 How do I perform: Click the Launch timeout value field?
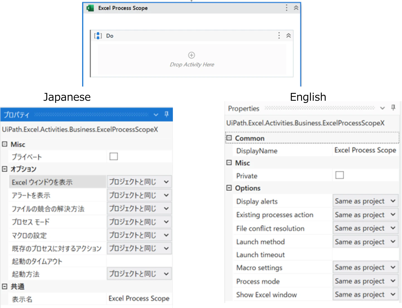(x=366, y=255)
